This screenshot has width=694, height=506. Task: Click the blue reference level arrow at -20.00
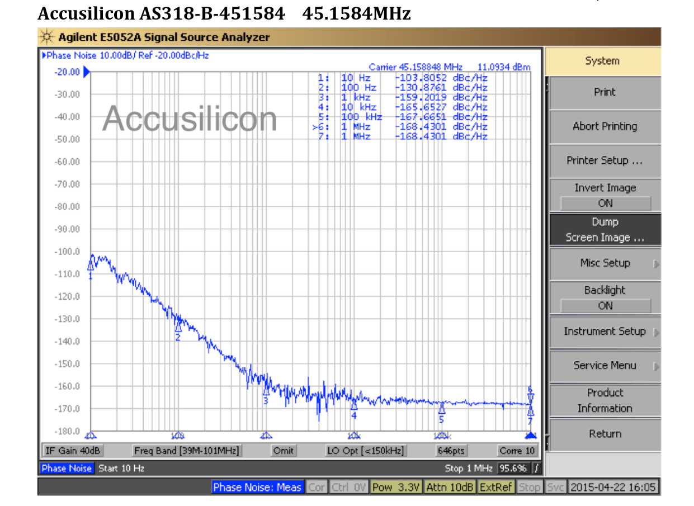87,72
